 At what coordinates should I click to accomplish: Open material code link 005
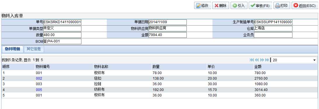coord(39,90)
